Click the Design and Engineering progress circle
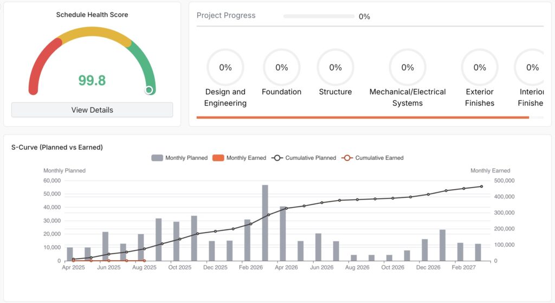This screenshot has width=555, height=303. point(225,68)
